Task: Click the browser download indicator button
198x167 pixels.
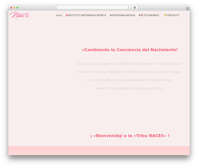Action: [135, 8]
